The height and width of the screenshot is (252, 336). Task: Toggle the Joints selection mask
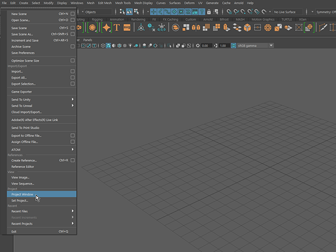(x=160, y=12)
